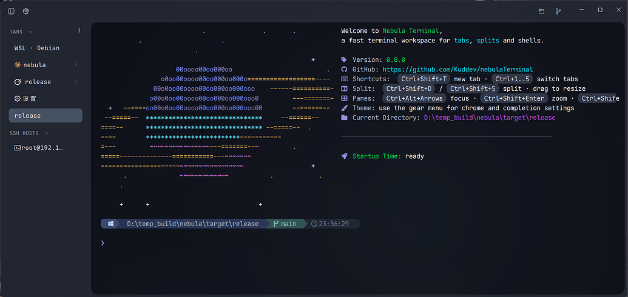Click the small indicator beside the release tab
Screen dimensions: 628x297
(76, 82)
